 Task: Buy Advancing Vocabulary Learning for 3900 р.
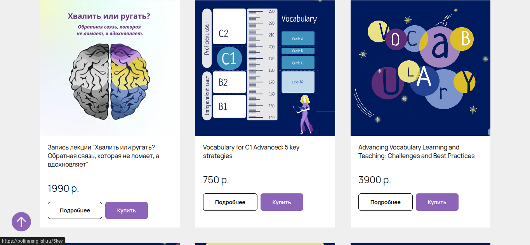tap(437, 202)
